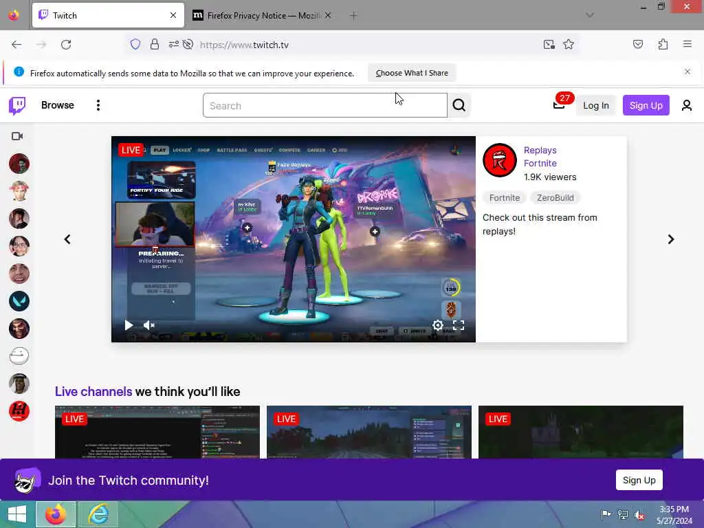Image resolution: width=704 pixels, height=528 pixels.
Task: Open the Firefox application hamburger menu
Action: [x=687, y=44]
